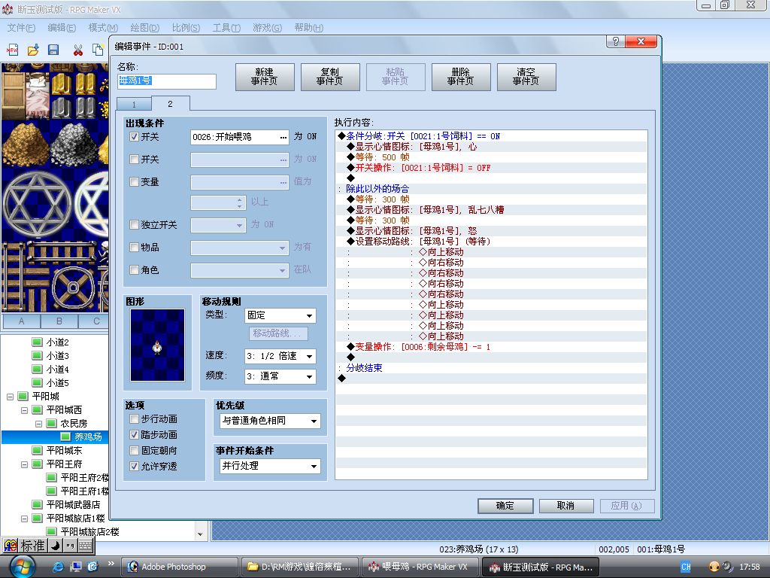This screenshot has width=770, height=578.
Task: Collapse the 平阳城 tree node
Action: pos(10,396)
